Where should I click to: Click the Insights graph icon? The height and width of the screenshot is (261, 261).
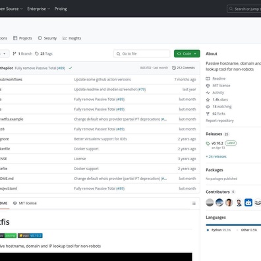click(65, 38)
